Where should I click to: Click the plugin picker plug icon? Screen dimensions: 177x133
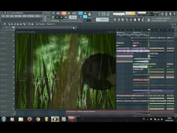139,20
